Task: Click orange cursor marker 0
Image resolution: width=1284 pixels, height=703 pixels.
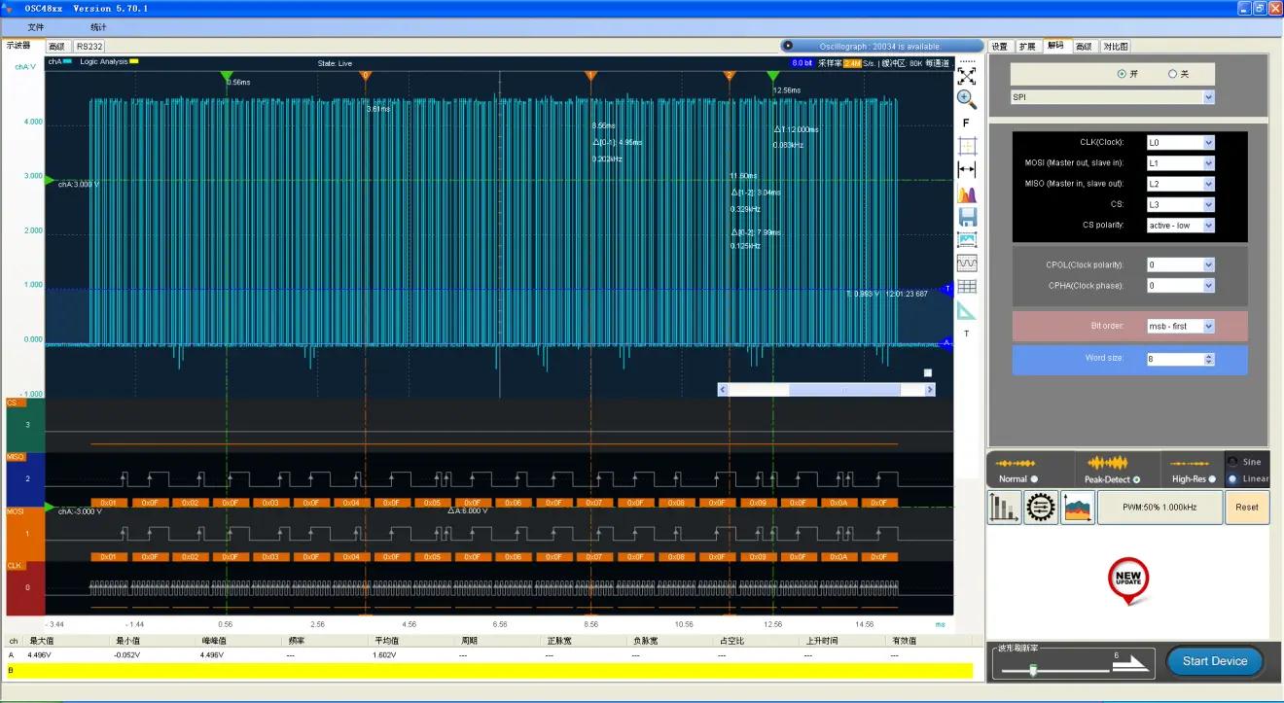Action: (366, 75)
